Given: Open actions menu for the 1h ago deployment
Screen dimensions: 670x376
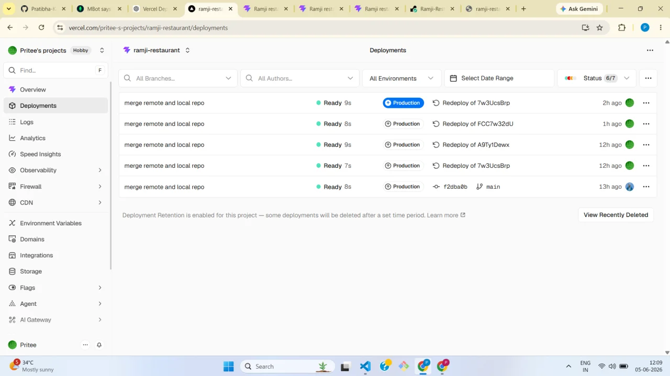Looking at the screenshot, I should pos(646,124).
